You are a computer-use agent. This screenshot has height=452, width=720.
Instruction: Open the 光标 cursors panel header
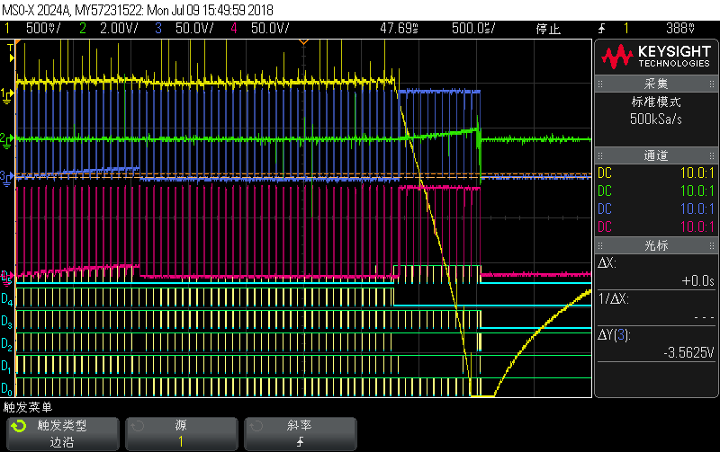656,245
